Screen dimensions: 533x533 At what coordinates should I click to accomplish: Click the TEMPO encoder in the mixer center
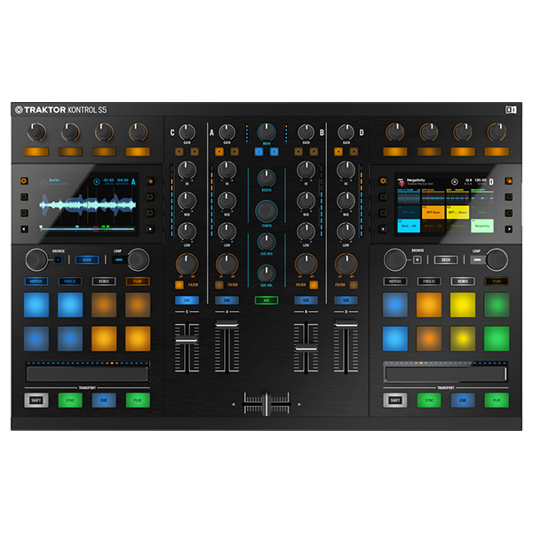point(266,211)
